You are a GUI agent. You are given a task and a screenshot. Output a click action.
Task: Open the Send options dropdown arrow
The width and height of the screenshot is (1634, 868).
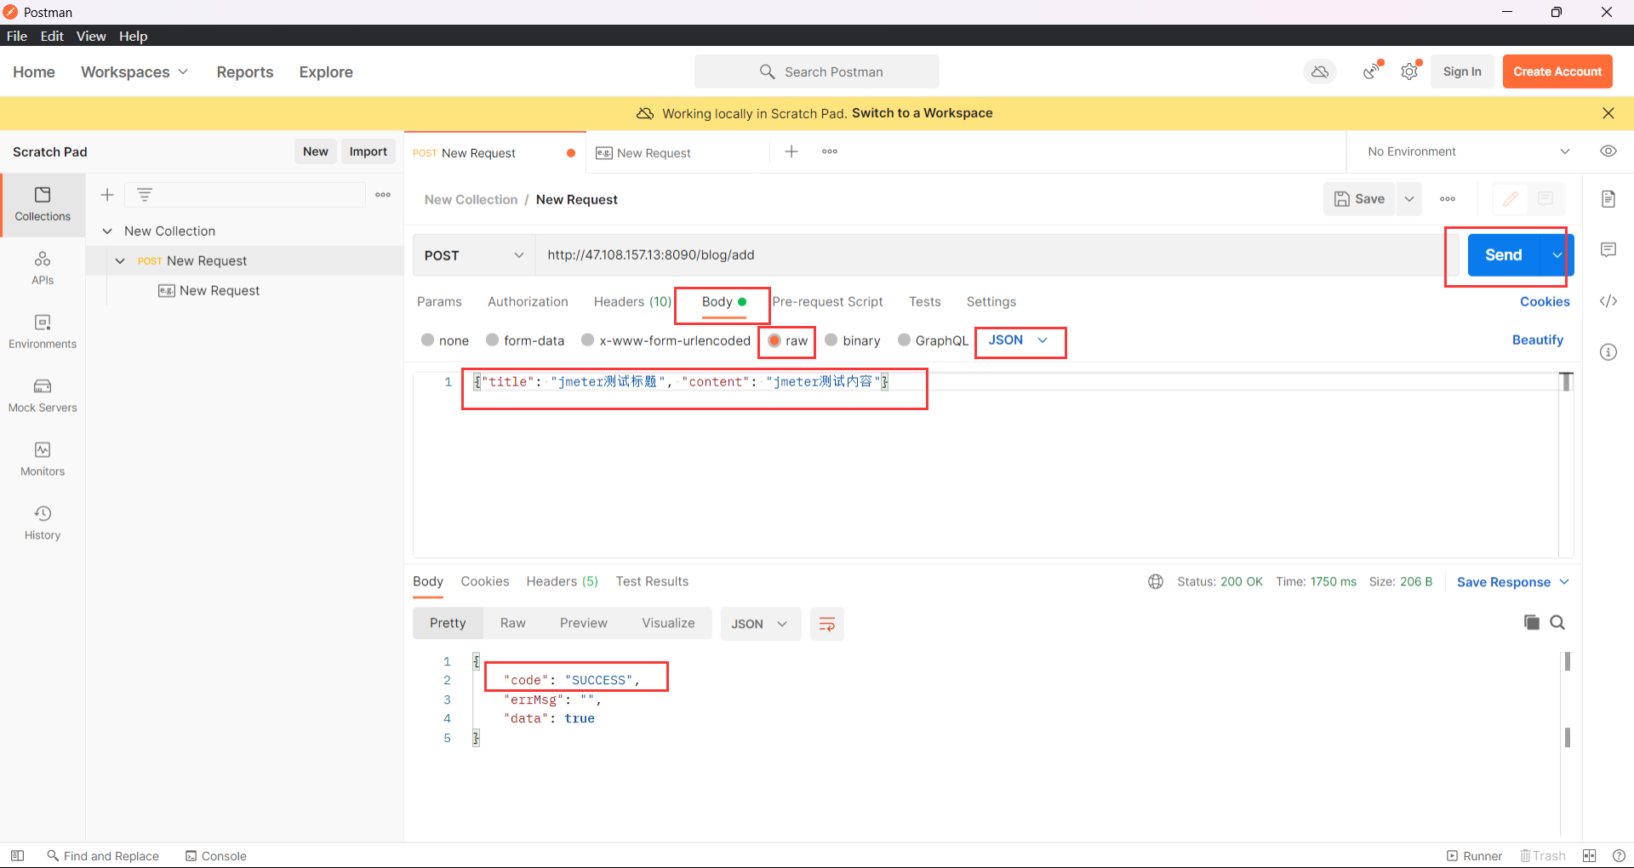[1557, 255]
